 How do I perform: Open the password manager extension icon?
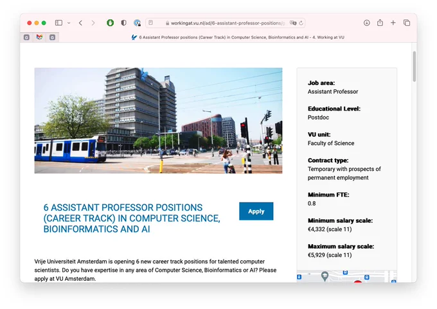point(137,23)
